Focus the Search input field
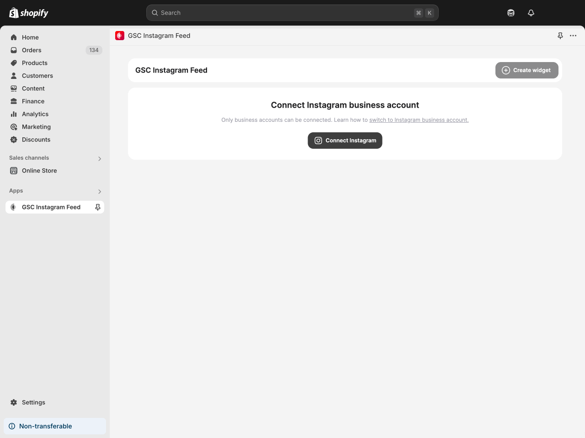Image resolution: width=585 pixels, height=438 pixels. 283,13
